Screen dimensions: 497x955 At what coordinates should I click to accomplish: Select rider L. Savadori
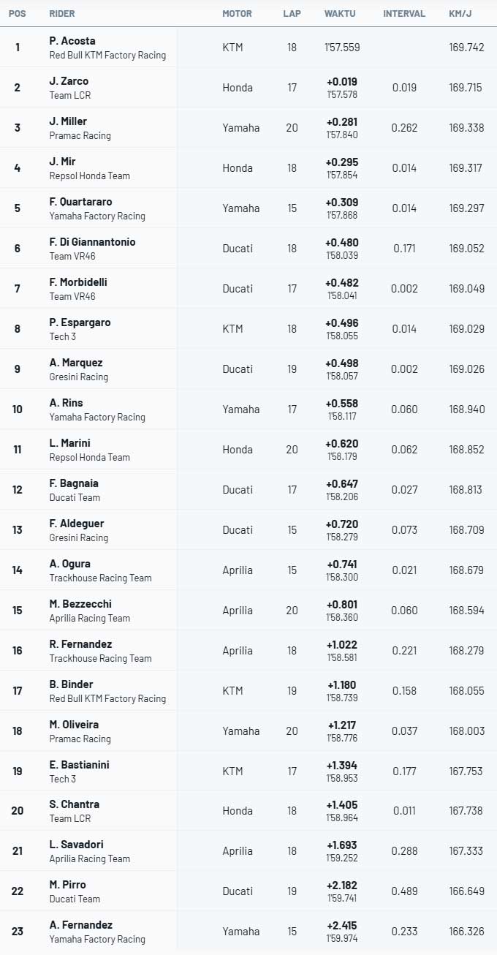pyautogui.click(x=75, y=845)
